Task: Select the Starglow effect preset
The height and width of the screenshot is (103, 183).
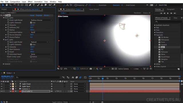Action: coord(164,59)
